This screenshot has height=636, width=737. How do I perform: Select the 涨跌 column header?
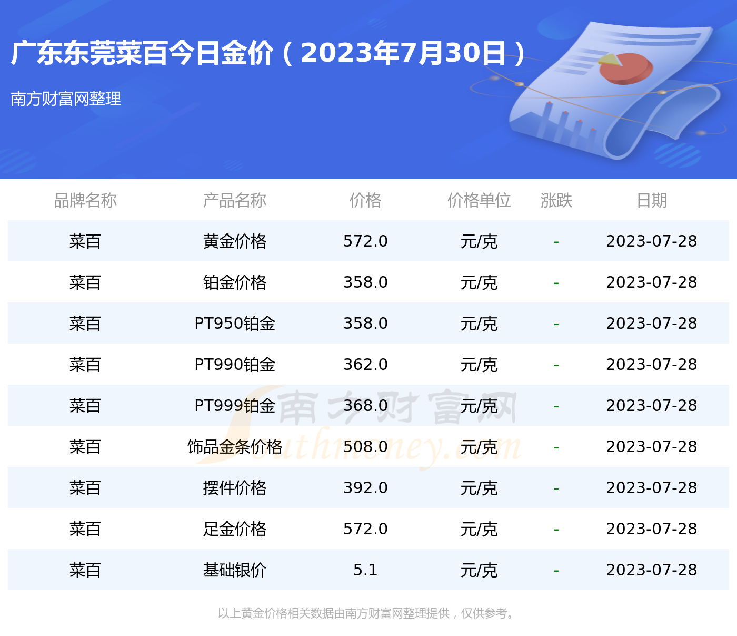556,200
